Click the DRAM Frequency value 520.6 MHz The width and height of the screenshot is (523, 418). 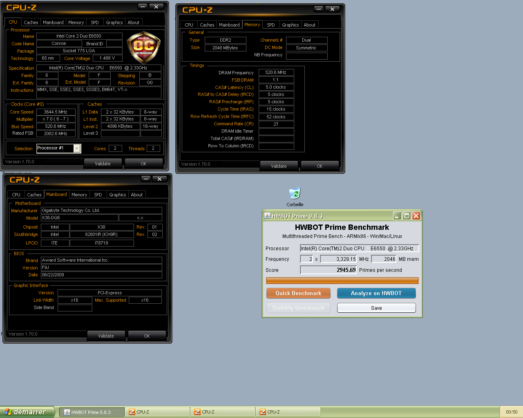click(276, 72)
